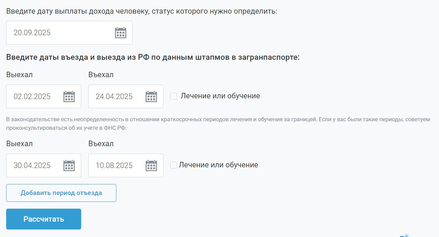Click the 'Добавить период отъезда' button

(61, 193)
